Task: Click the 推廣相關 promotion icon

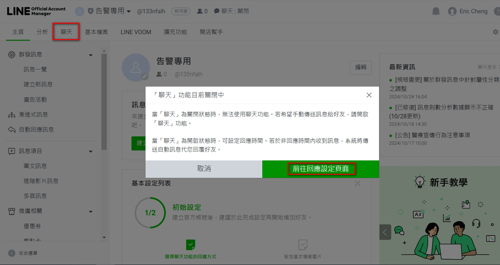Action: pyautogui.click(x=12, y=211)
